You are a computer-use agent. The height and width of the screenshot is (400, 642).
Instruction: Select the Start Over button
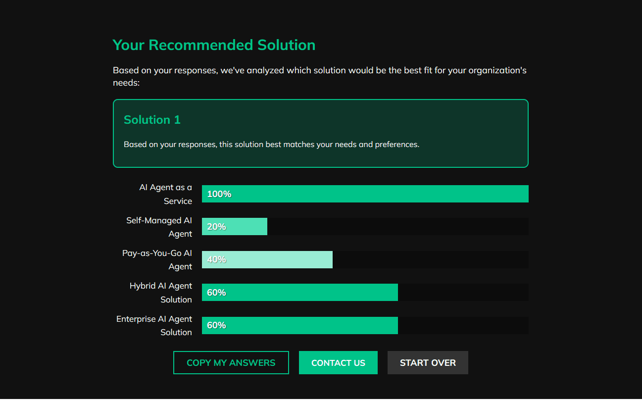[428, 362]
